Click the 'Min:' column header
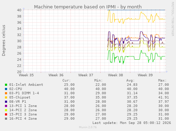 pyautogui.click(x=98, y=81)
